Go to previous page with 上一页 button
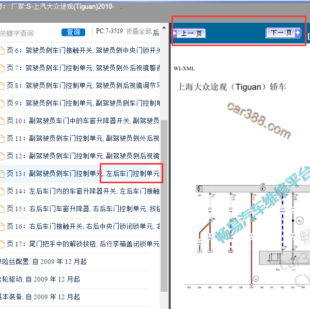 189,33
